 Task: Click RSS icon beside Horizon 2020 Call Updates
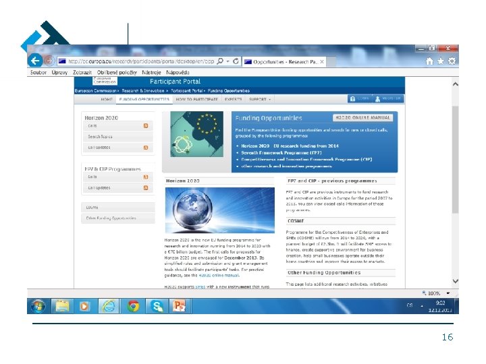(x=146, y=148)
